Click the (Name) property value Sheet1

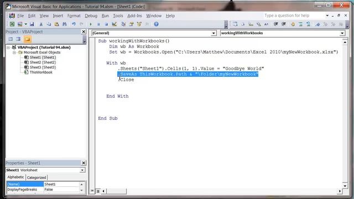[x=61, y=184]
